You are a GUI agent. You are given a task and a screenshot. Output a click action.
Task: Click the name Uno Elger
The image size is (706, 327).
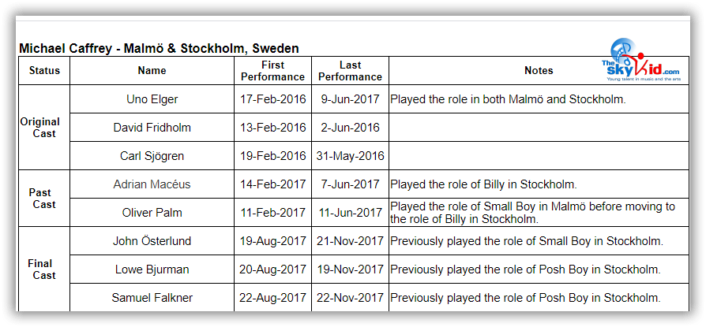coord(152,99)
